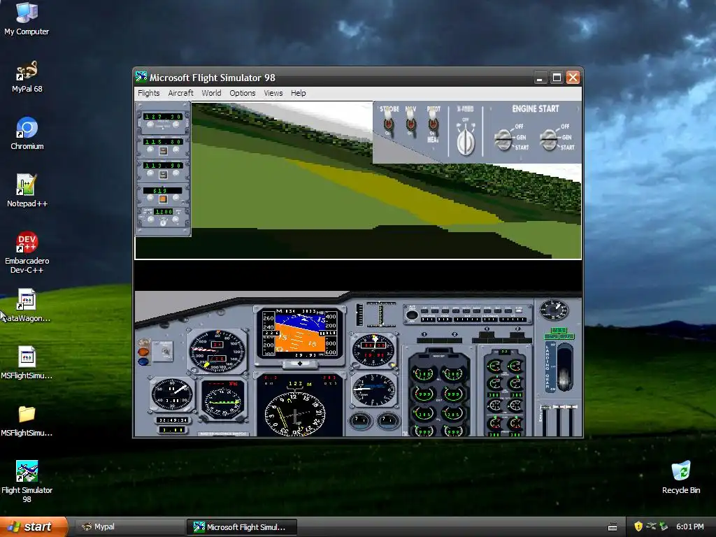716x537 pixels.
Task: Click the right engine EGT gauge
Action: [453, 394]
